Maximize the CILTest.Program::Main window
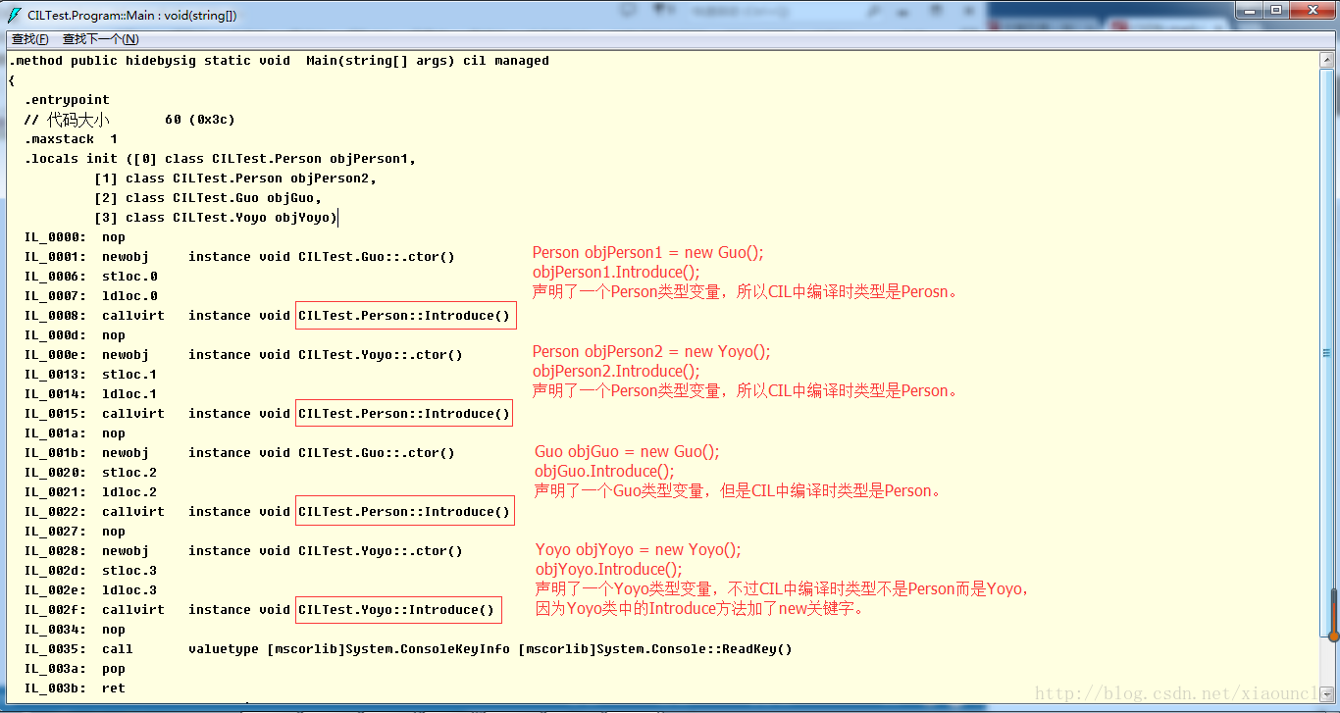Viewport: 1340px width, 713px height. 1276,10
